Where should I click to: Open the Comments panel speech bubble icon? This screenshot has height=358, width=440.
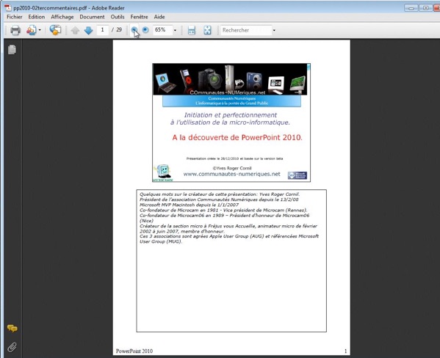(12, 328)
